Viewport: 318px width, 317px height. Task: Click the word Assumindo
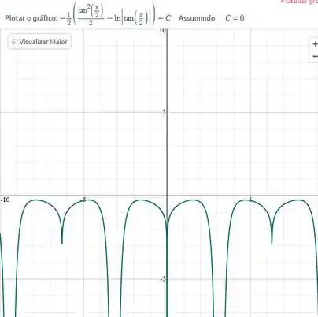(x=197, y=18)
